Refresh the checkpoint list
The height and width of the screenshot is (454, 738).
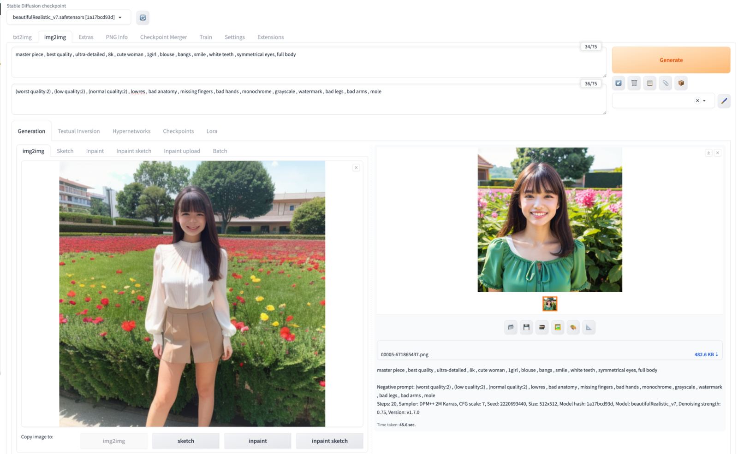point(143,18)
